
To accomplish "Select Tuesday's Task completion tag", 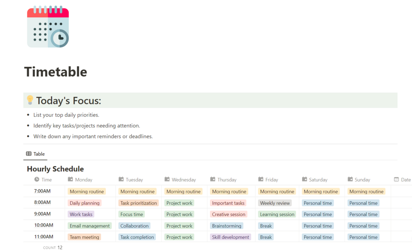I will (x=137, y=237).
